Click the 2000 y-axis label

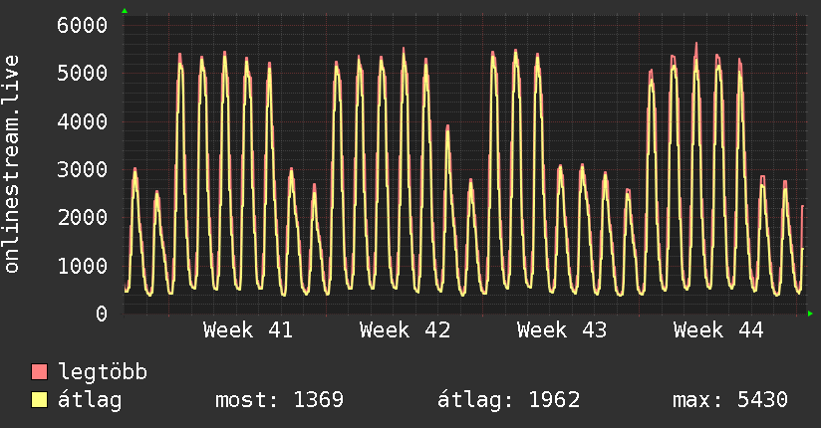(83, 218)
